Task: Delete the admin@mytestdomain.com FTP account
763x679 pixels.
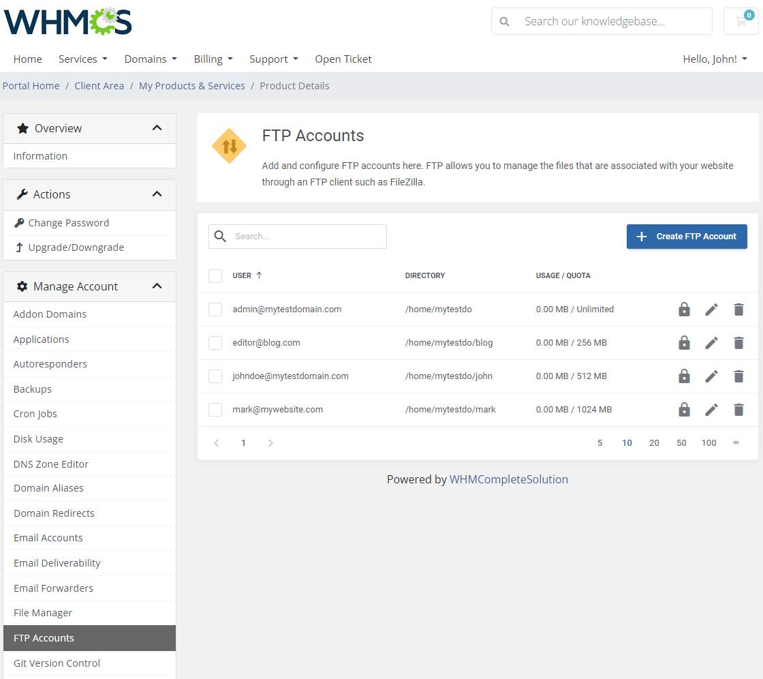Action: pos(738,310)
